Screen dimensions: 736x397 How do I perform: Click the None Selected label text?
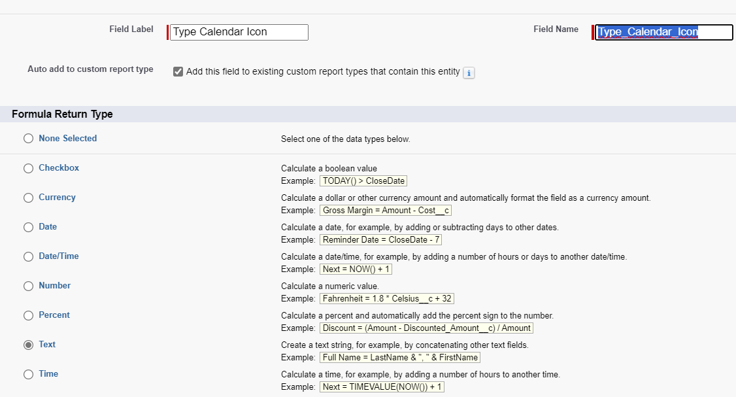click(67, 138)
